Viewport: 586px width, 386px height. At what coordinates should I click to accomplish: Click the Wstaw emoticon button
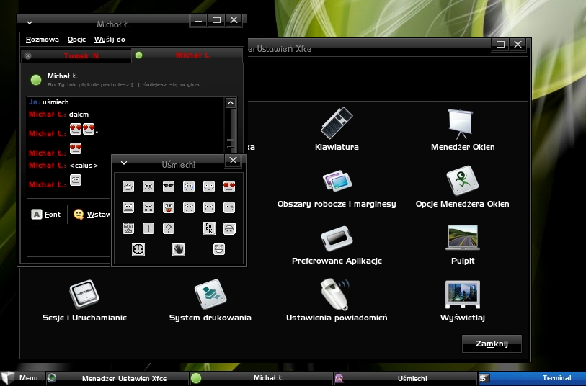[x=92, y=215]
